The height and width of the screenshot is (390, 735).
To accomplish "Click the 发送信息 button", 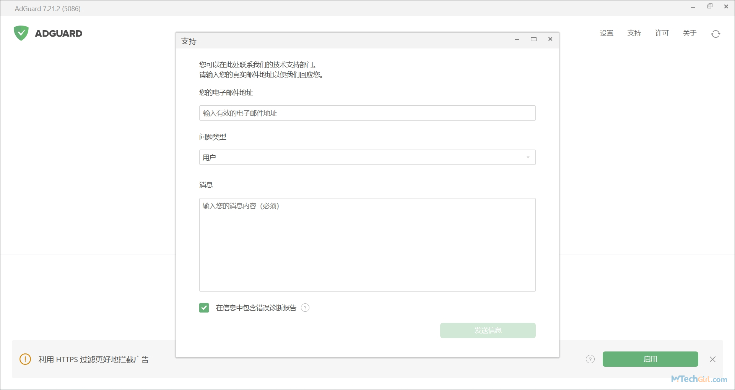I will click(x=488, y=330).
